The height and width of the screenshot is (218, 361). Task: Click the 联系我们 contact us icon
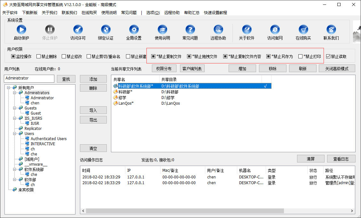coord(331,30)
